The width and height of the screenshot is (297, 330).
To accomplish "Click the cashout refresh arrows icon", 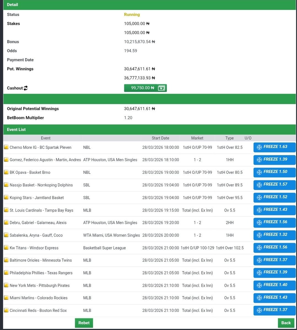I will (x=26, y=88).
